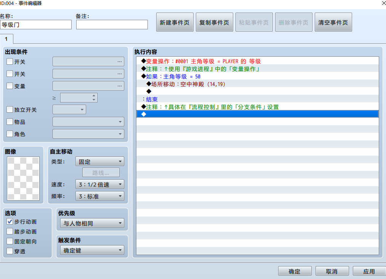Decrease the variable threshold with the down arrow
The width and height of the screenshot is (386, 279).
[x=94, y=100]
